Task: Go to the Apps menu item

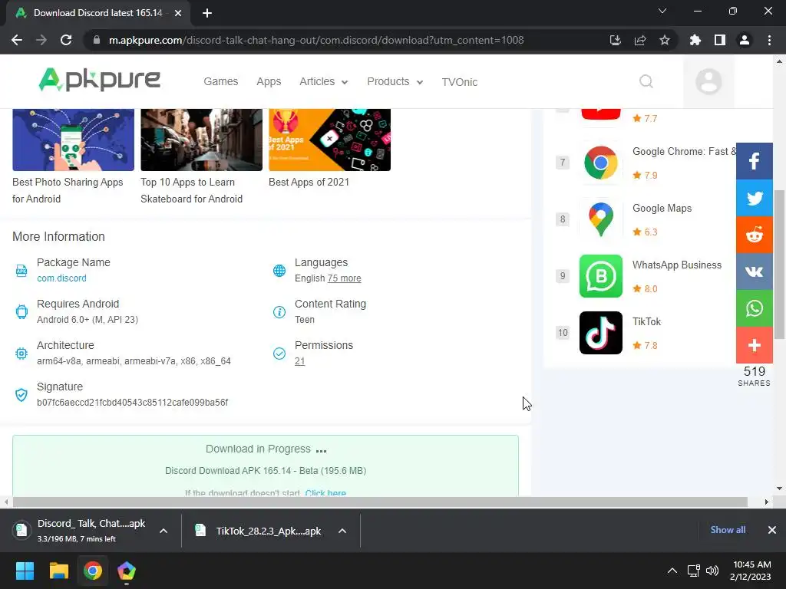Action: coord(269,81)
